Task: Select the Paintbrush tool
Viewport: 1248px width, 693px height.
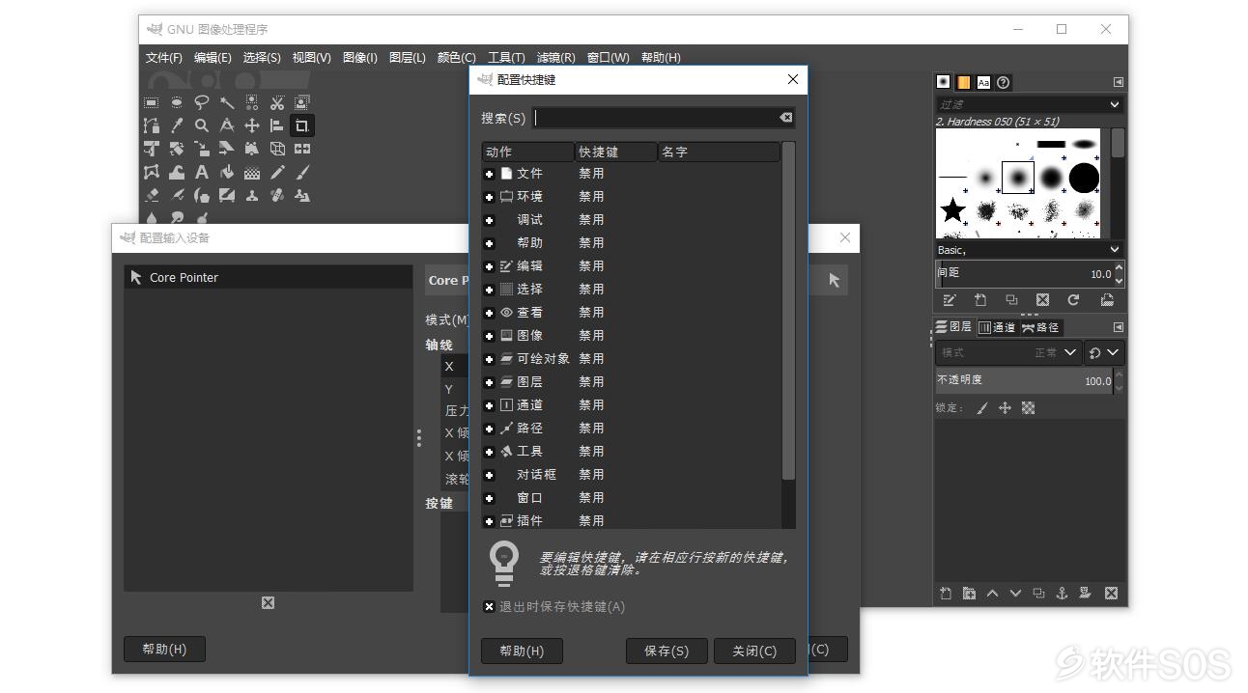Action: 302,172
